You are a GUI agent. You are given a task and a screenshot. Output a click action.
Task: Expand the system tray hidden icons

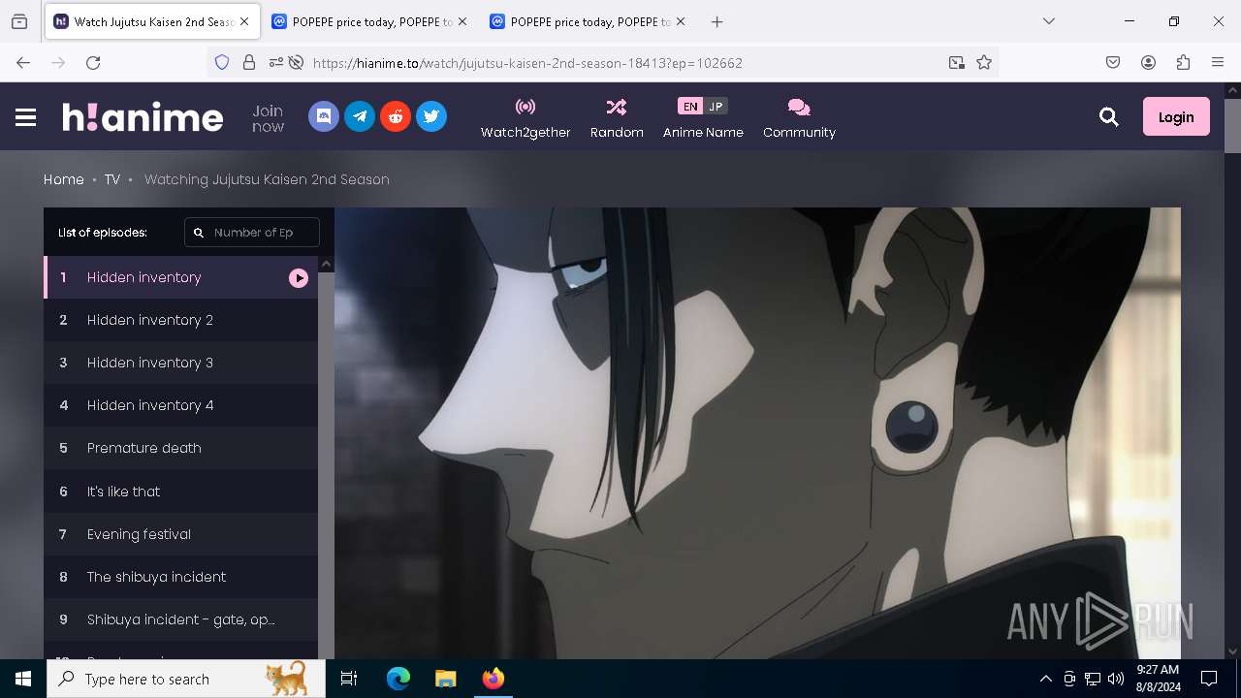tap(1045, 679)
